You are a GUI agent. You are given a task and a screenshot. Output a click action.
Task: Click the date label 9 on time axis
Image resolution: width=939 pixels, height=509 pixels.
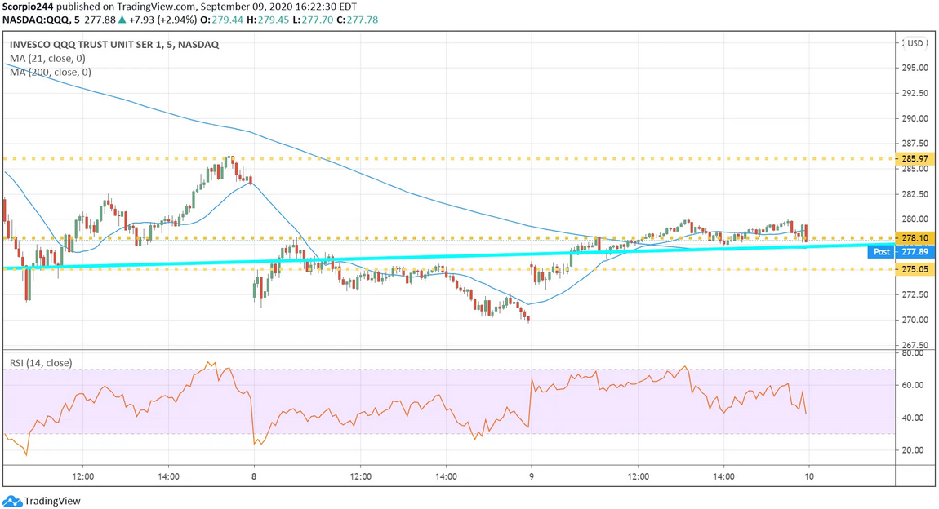(x=532, y=476)
